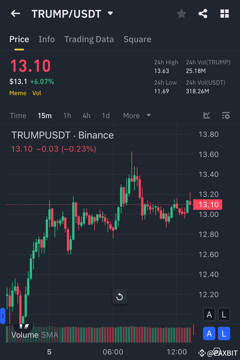
Task: Tap the 24h Vol(TRUMP) value 25.18M
Action: [x=196, y=71]
